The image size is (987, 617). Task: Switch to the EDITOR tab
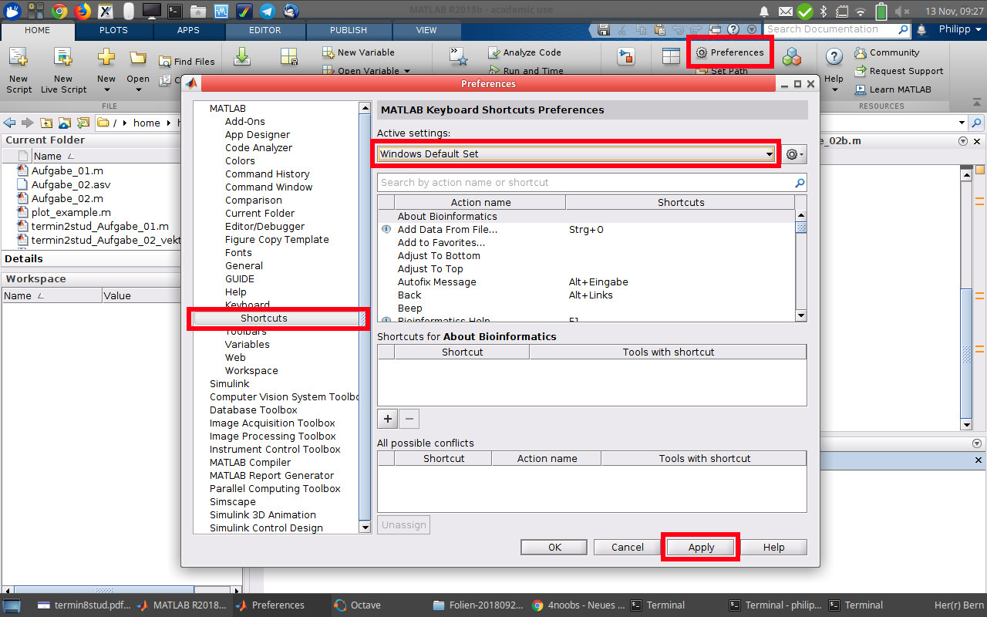(264, 30)
